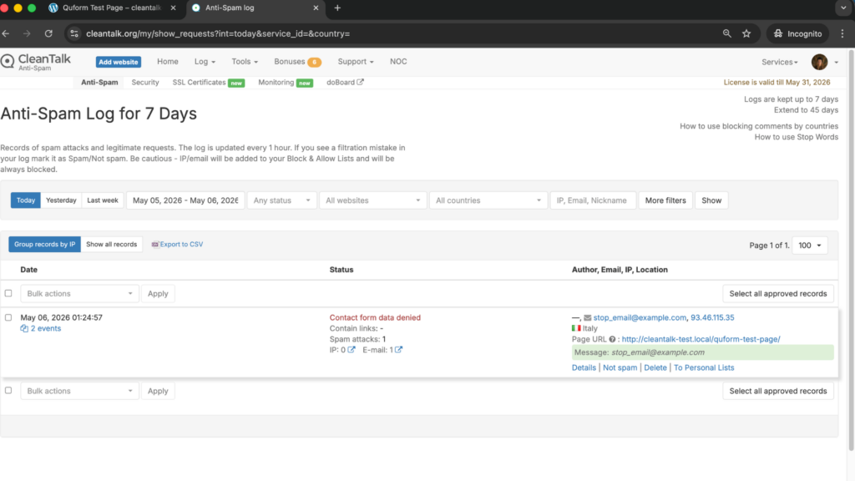The width and height of the screenshot is (855, 481).
Task: Open the All countries dropdown
Action: click(488, 200)
